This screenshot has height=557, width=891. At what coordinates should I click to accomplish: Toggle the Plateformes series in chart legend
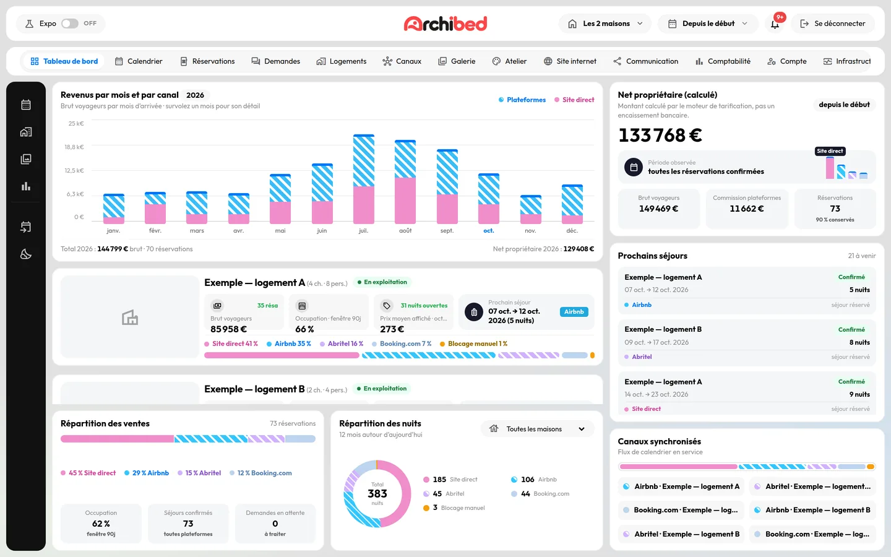click(522, 100)
